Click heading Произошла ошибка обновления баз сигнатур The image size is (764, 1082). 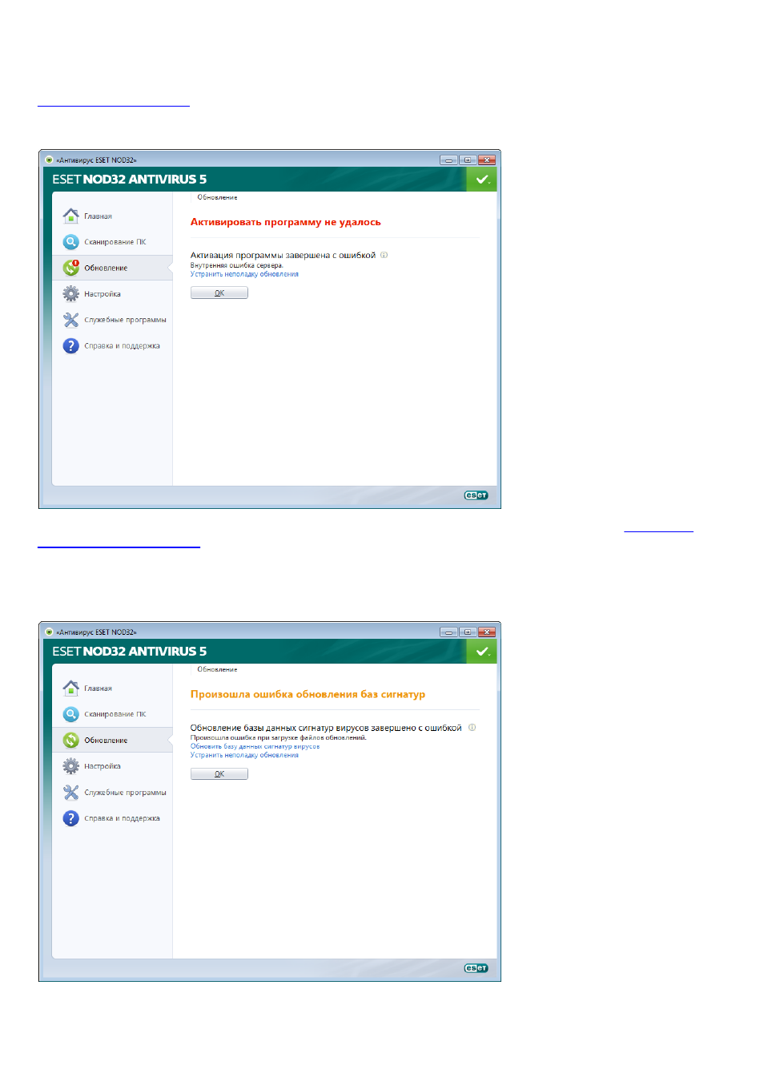[308, 694]
